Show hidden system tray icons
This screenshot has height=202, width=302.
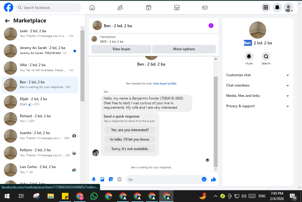pos(216,196)
